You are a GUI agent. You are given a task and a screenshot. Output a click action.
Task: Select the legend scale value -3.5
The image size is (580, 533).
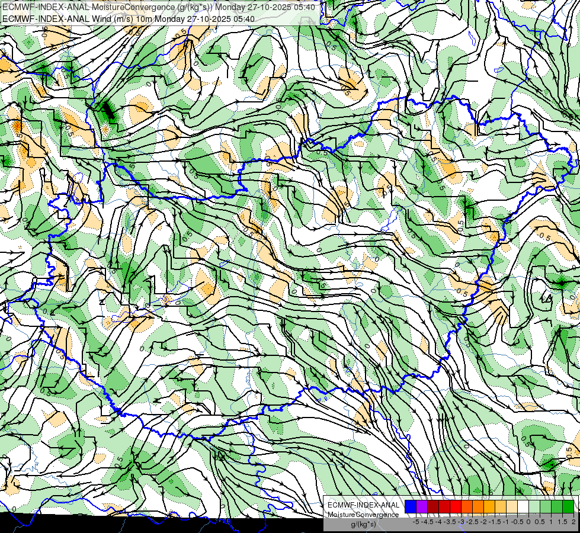(x=450, y=522)
